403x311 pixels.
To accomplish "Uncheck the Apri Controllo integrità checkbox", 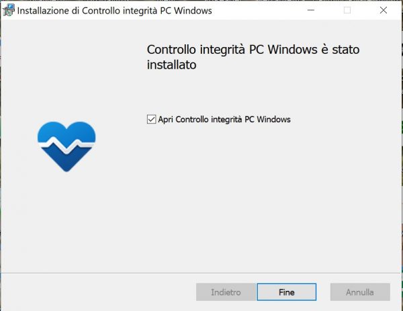I will click(151, 120).
